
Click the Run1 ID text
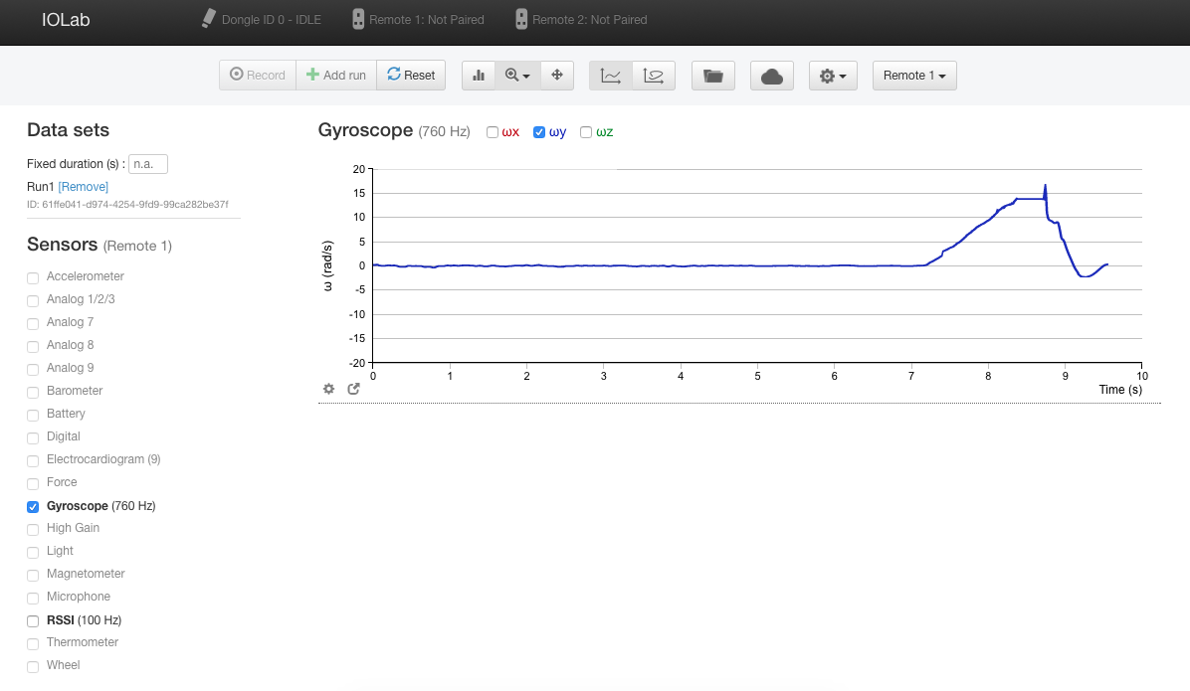click(127, 204)
